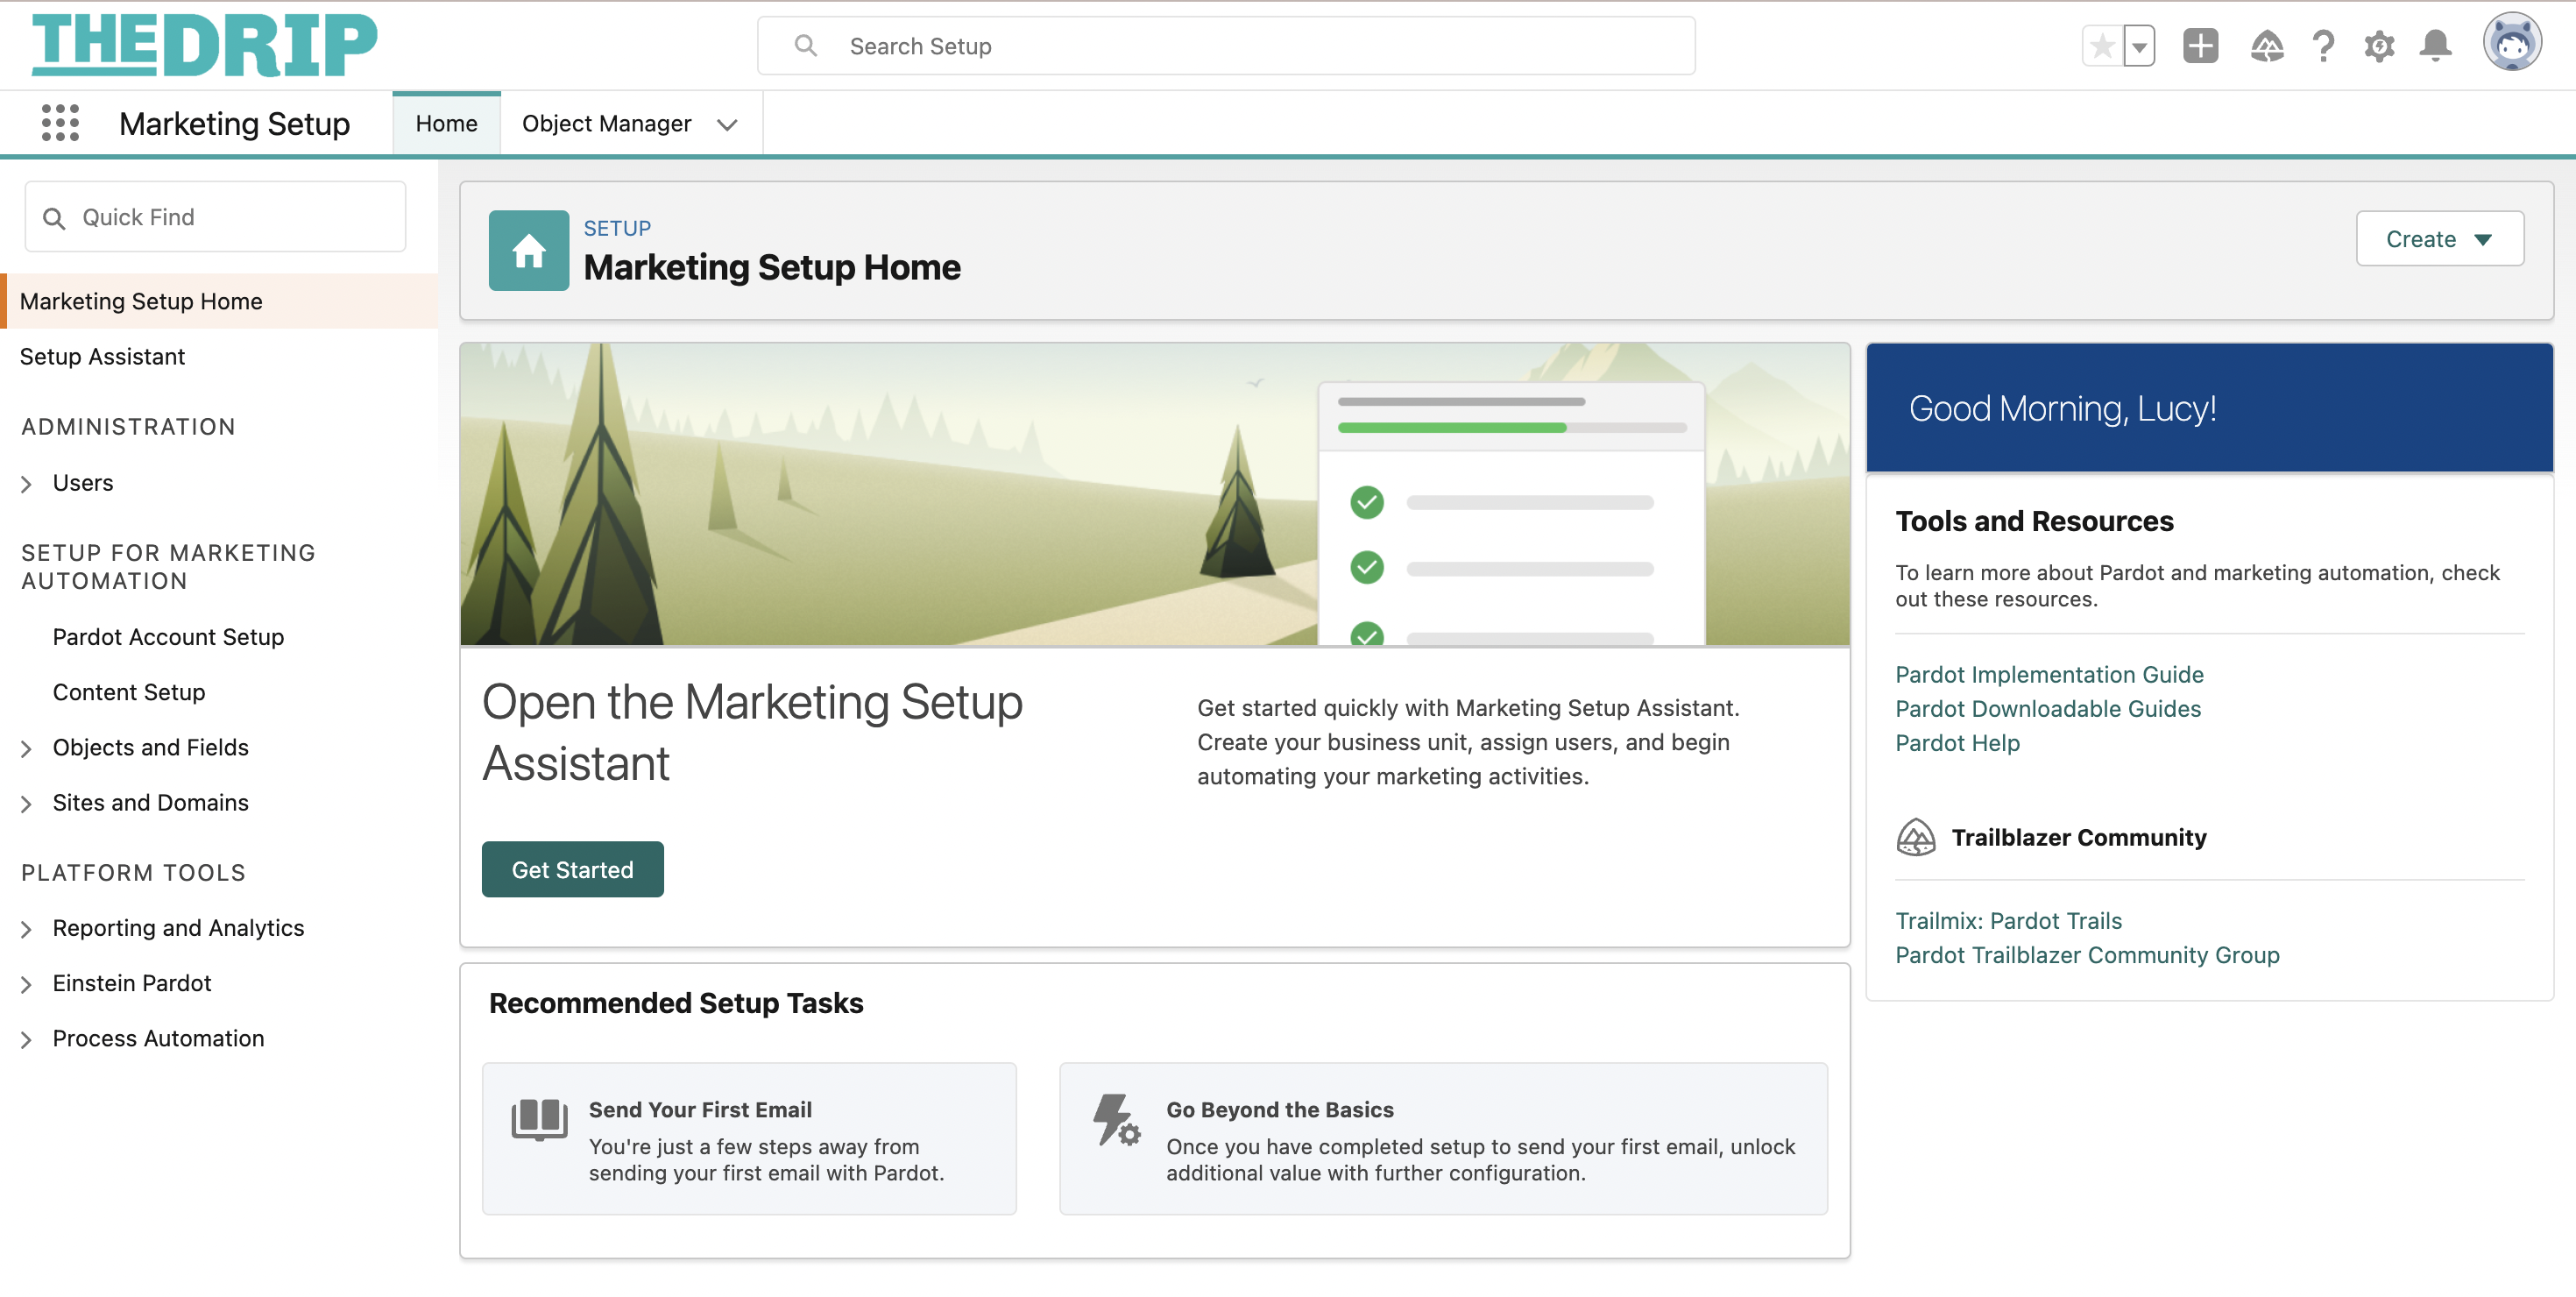The height and width of the screenshot is (1297, 2576).
Task: Open the Pardot Downloadable Guides link
Action: click(2048, 709)
